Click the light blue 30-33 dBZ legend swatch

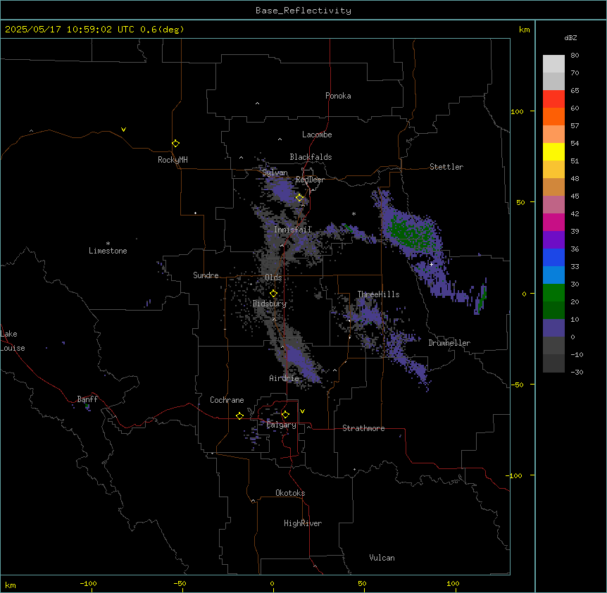coord(553,275)
